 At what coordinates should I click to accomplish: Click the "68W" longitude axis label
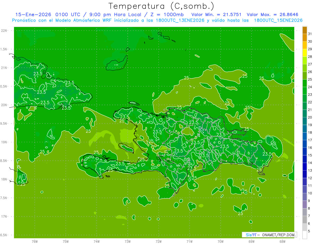282,241
